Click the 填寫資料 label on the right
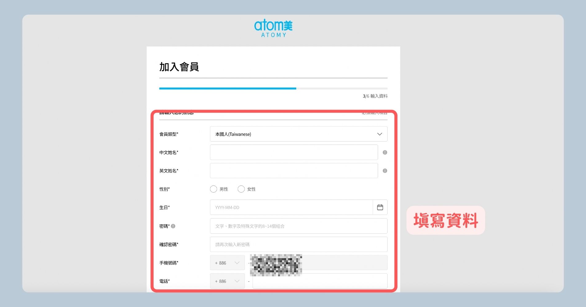The width and height of the screenshot is (586, 307). tap(445, 220)
